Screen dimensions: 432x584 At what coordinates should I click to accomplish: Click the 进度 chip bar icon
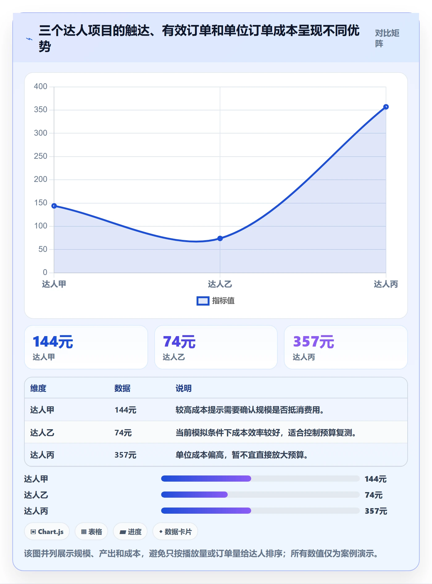click(123, 532)
